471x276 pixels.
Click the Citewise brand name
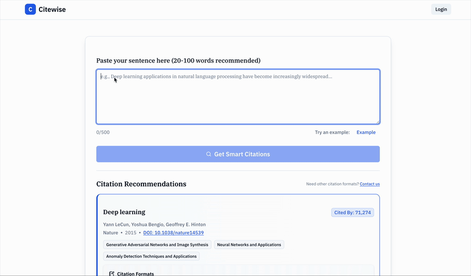(x=51, y=9)
